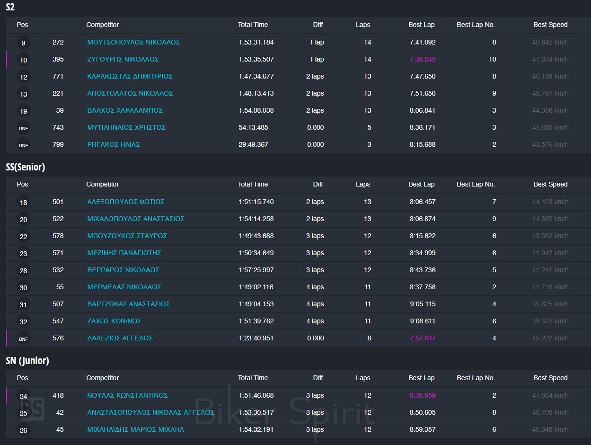The height and width of the screenshot is (445, 591).
Task: Click DNF badge for ΔΑΛΕΖΙΟΣ ΑΓΓΕΛΟΣ
Action: [23, 338]
